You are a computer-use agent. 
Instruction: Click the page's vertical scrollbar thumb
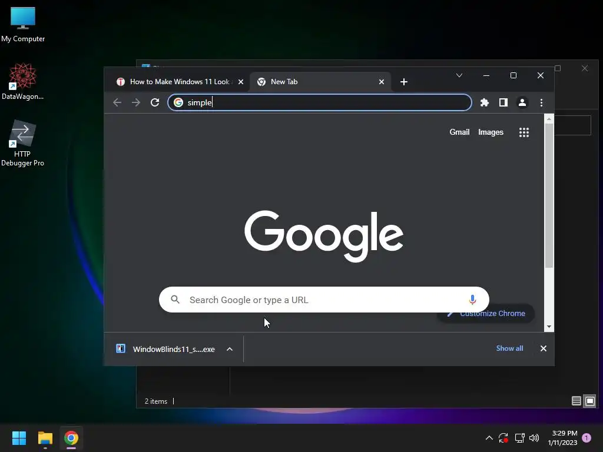point(549,195)
